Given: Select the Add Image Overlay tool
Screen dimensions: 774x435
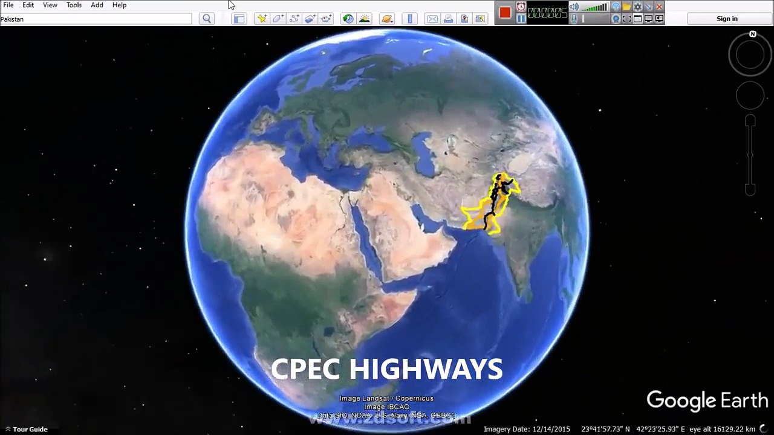Looking at the screenshot, I should coord(310,19).
